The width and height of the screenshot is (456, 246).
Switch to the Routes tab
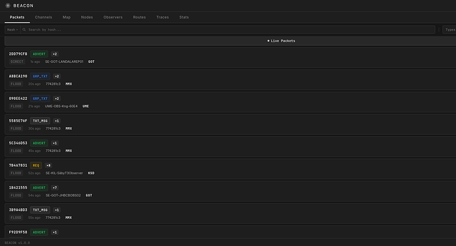pyautogui.click(x=139, y=17)
